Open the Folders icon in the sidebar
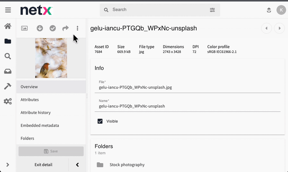 pyautogui.click(x=8, y=41)
